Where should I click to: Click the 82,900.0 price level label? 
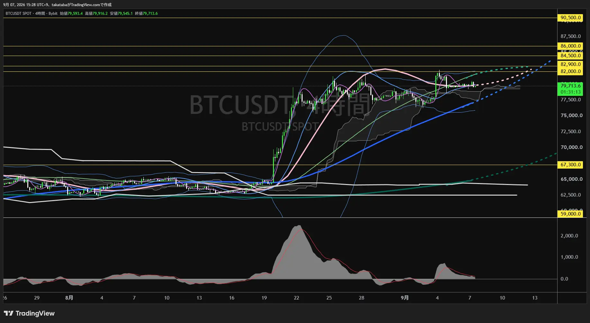[x=570, y=64]
